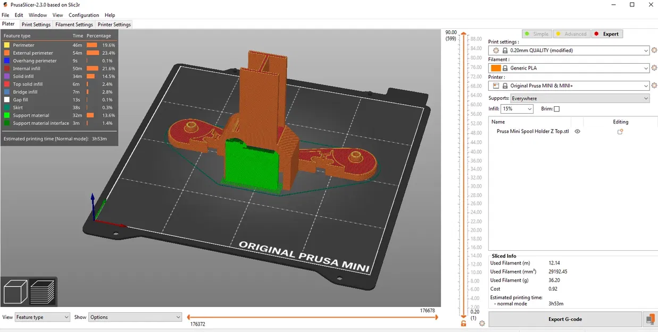Click the Export G-code button
Image resolution: width=658 pixels, height=332 pixels.
coord(565,319)
